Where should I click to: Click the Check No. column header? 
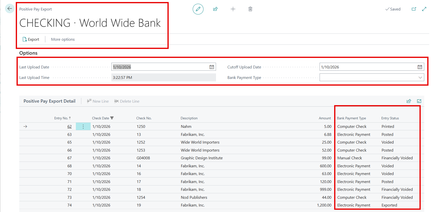(144, 118)
